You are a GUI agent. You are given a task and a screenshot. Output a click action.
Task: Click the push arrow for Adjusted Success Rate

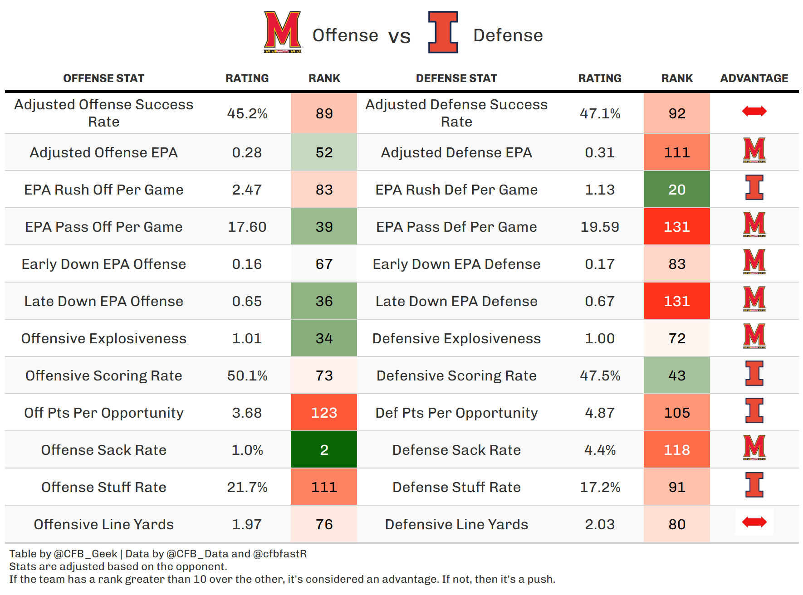tap(754, 111)
